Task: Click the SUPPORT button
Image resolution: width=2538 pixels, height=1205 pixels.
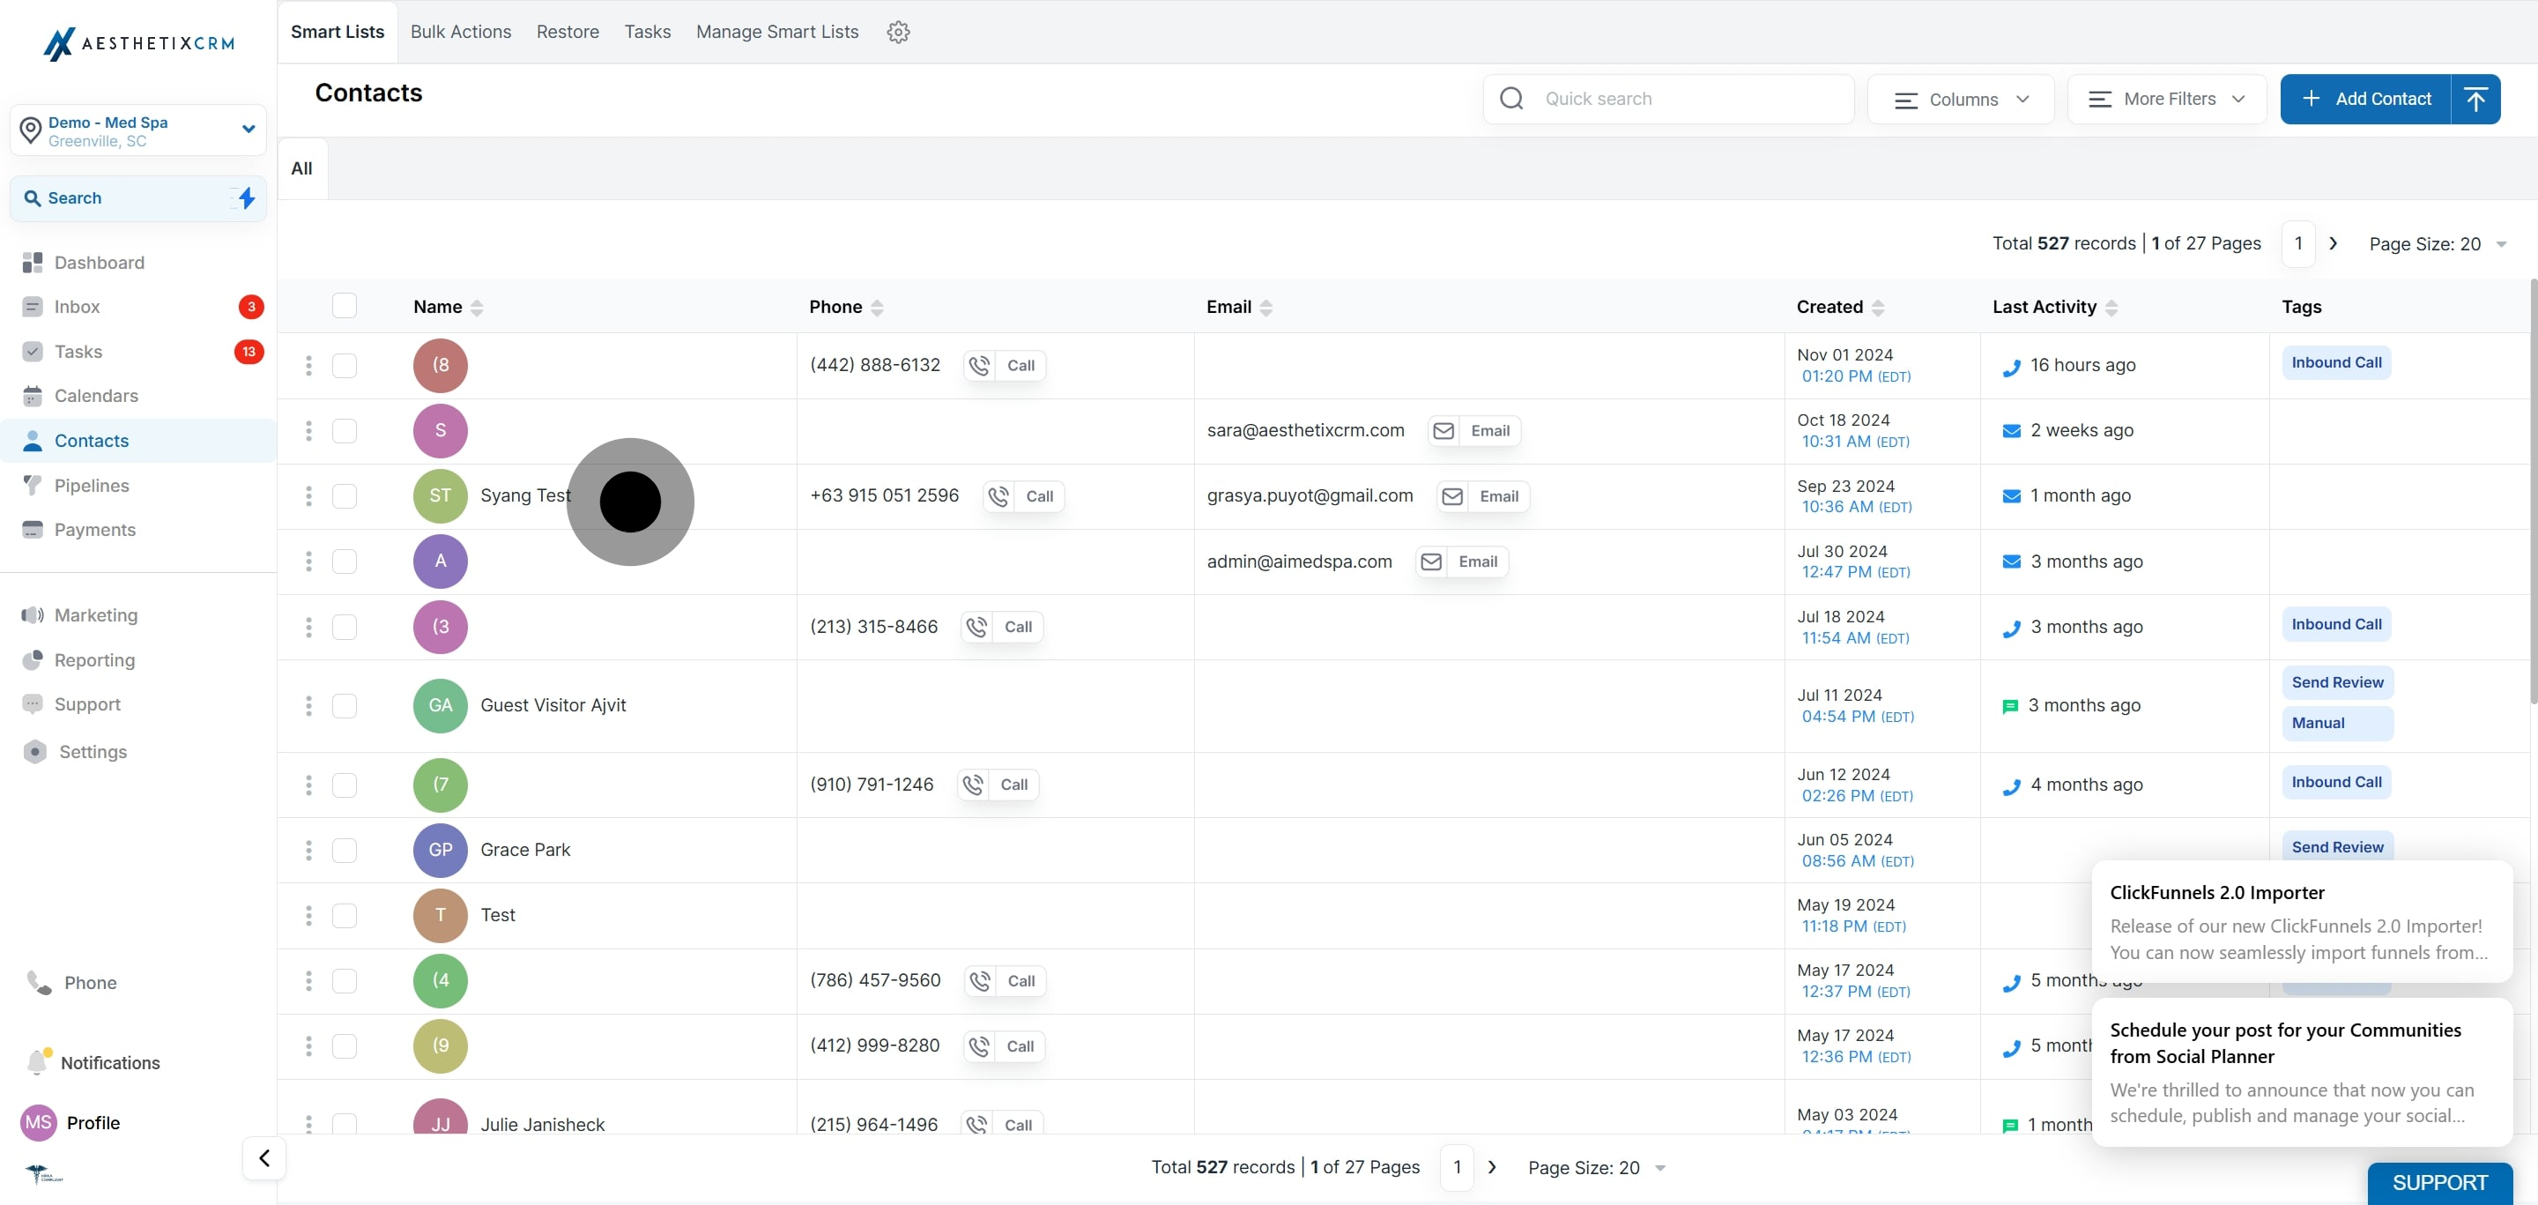Action: tap(2439, 1182)
